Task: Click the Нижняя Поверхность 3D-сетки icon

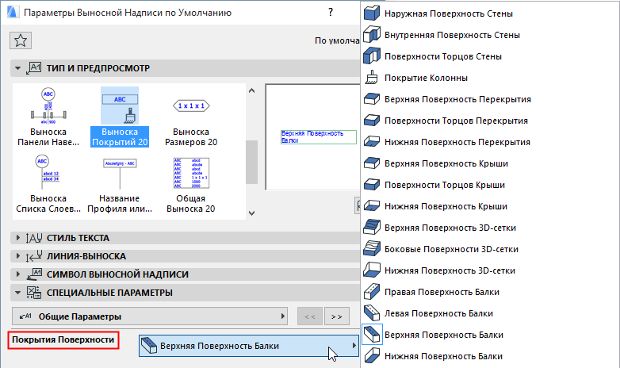Action: pos(372,270)
